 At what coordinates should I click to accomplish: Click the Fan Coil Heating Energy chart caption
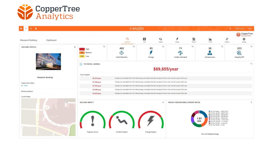[x=210, y=134]
